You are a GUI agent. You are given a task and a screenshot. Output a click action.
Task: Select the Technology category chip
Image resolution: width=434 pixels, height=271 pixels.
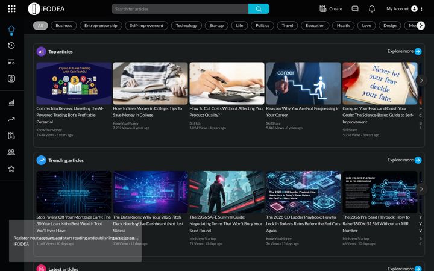(x=186, y=26)
